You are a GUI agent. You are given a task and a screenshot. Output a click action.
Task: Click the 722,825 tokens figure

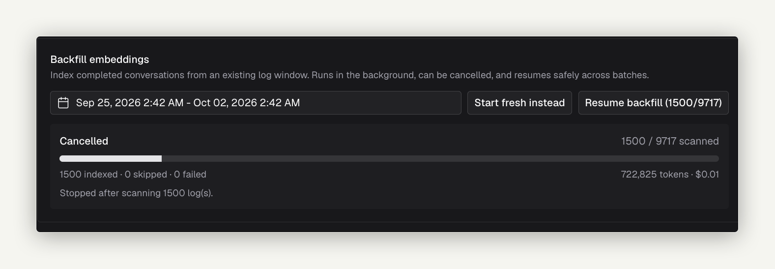[655, 175]
